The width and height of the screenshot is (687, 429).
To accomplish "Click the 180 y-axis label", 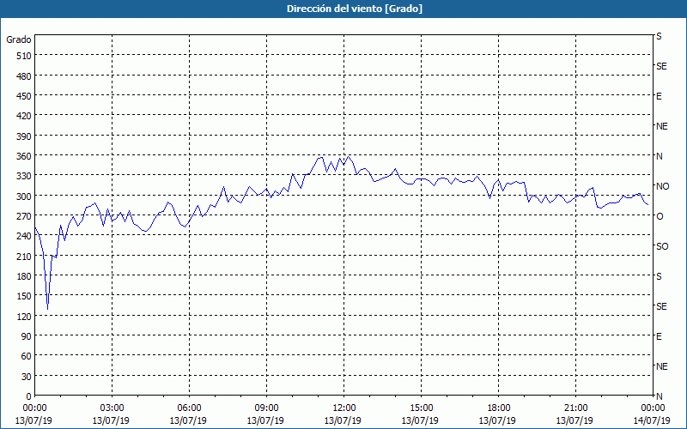I will (x=24, y=276).
